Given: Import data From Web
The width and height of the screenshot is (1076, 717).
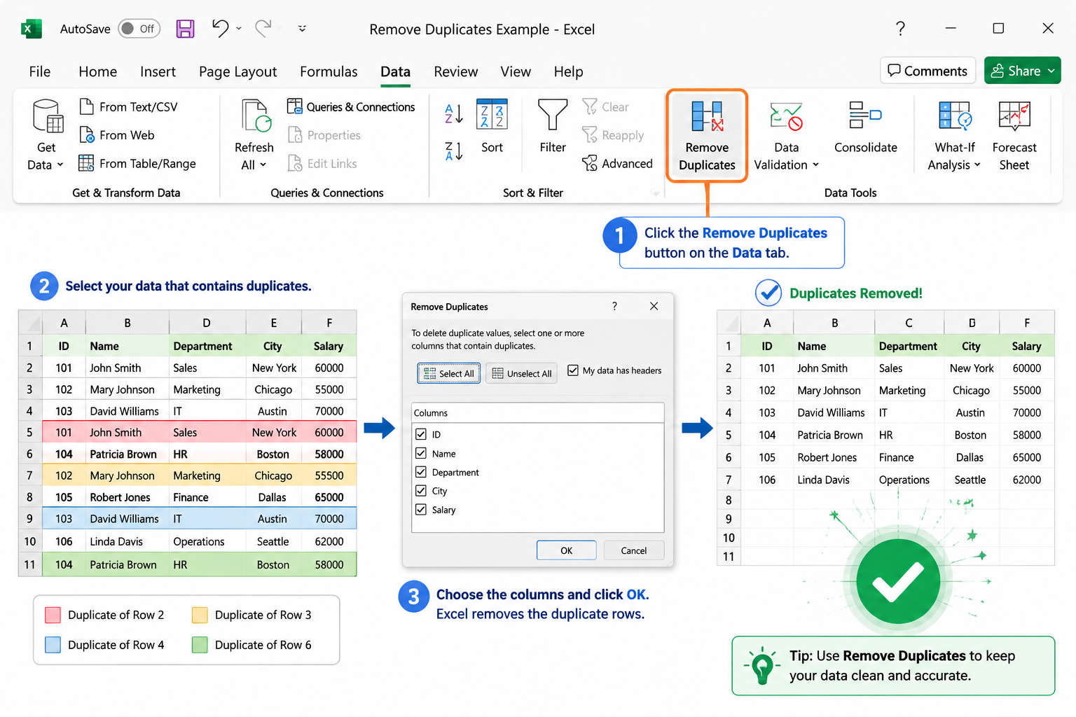Looking at the screenshot, I should click(x=117, y=134).
